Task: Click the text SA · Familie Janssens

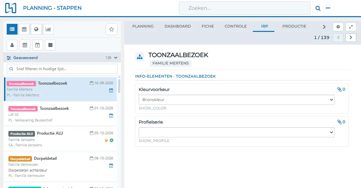Action: pyautogui.click(x=25, y=145)
